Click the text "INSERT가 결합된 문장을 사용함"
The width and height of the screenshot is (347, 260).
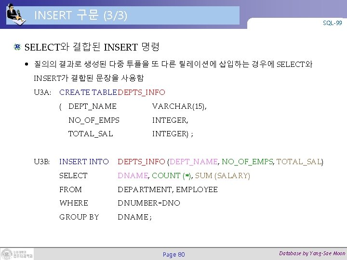pyautogui.click(x=89, y=78)
